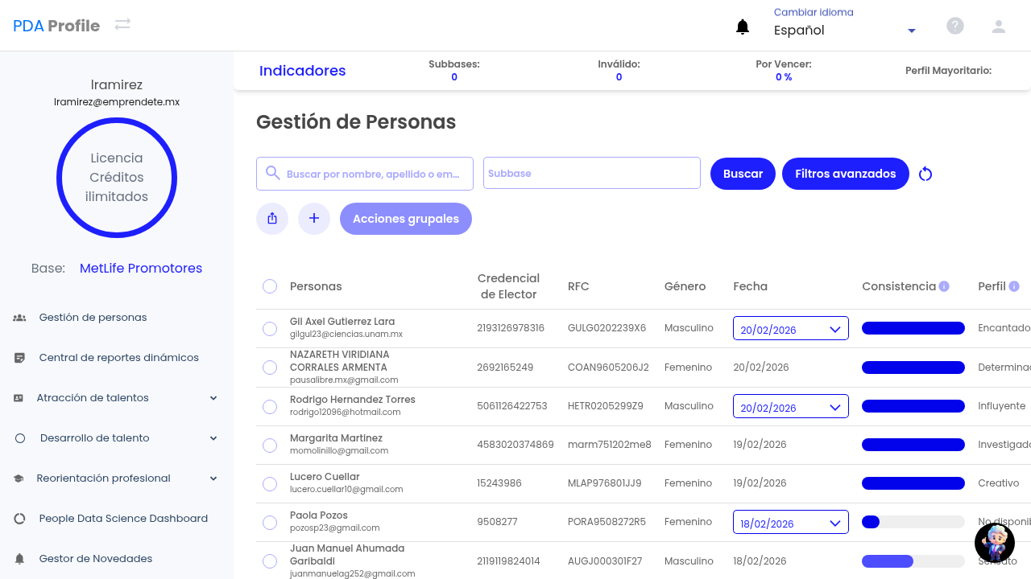Go to People Data Science Dashboard
The height and width of the screenshot is (579, 1031).
(123, 518)
